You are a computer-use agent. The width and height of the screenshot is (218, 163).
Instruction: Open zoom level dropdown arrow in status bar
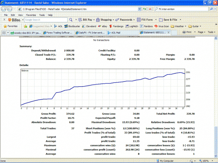(x=212, y=161)
